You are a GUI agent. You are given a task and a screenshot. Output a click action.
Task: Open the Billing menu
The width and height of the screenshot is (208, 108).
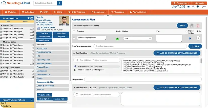click(x=59, y=12)
